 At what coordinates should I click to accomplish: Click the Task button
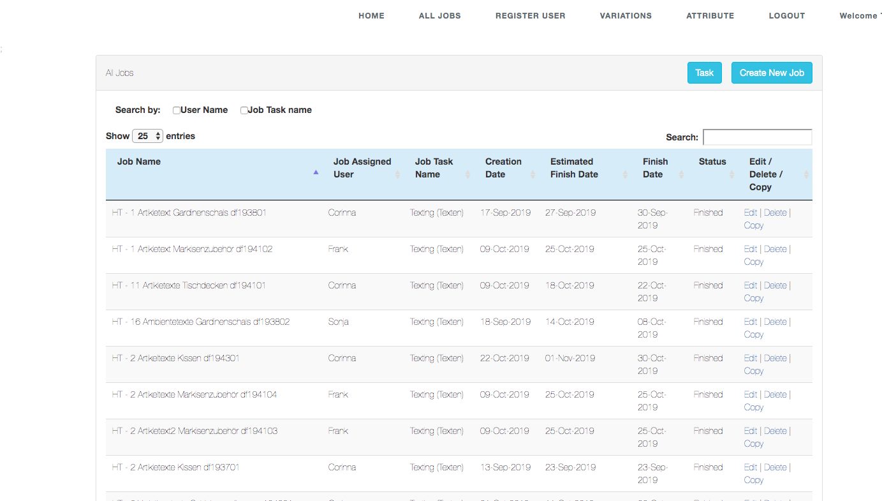click(704, 73)
